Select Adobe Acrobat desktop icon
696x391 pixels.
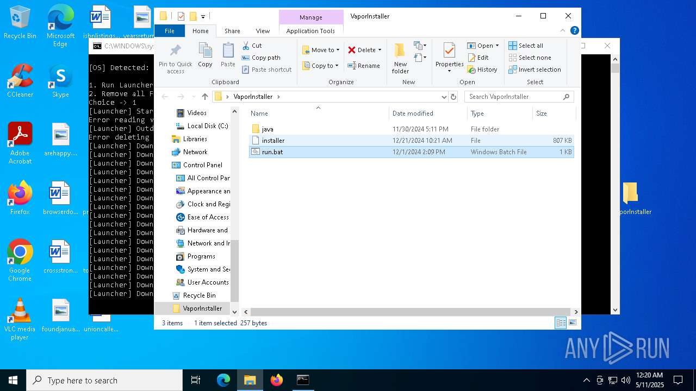(20, 143)
